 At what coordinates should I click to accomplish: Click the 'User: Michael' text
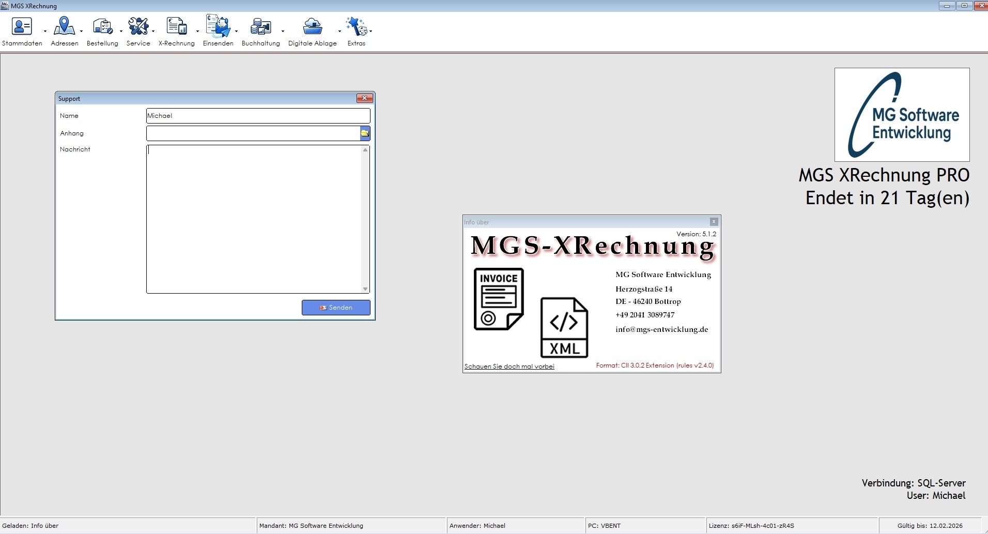(936, 496)
